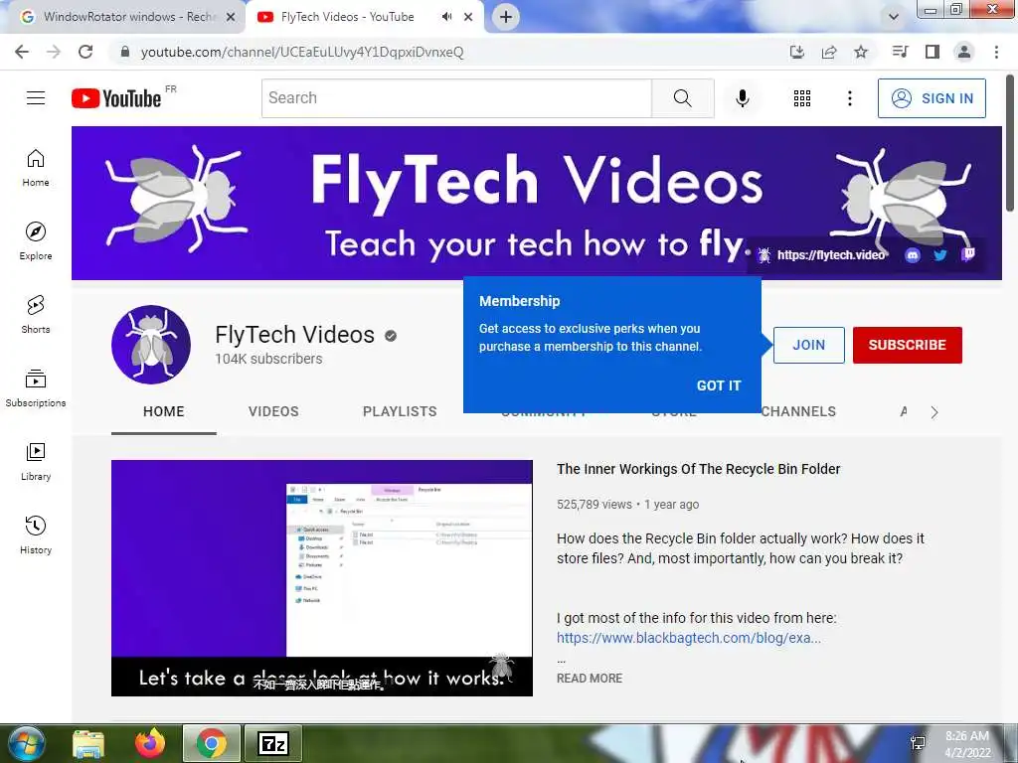1018x763 pixels.
Task: Click the browser forward arrow
Action: pos(54,52)
